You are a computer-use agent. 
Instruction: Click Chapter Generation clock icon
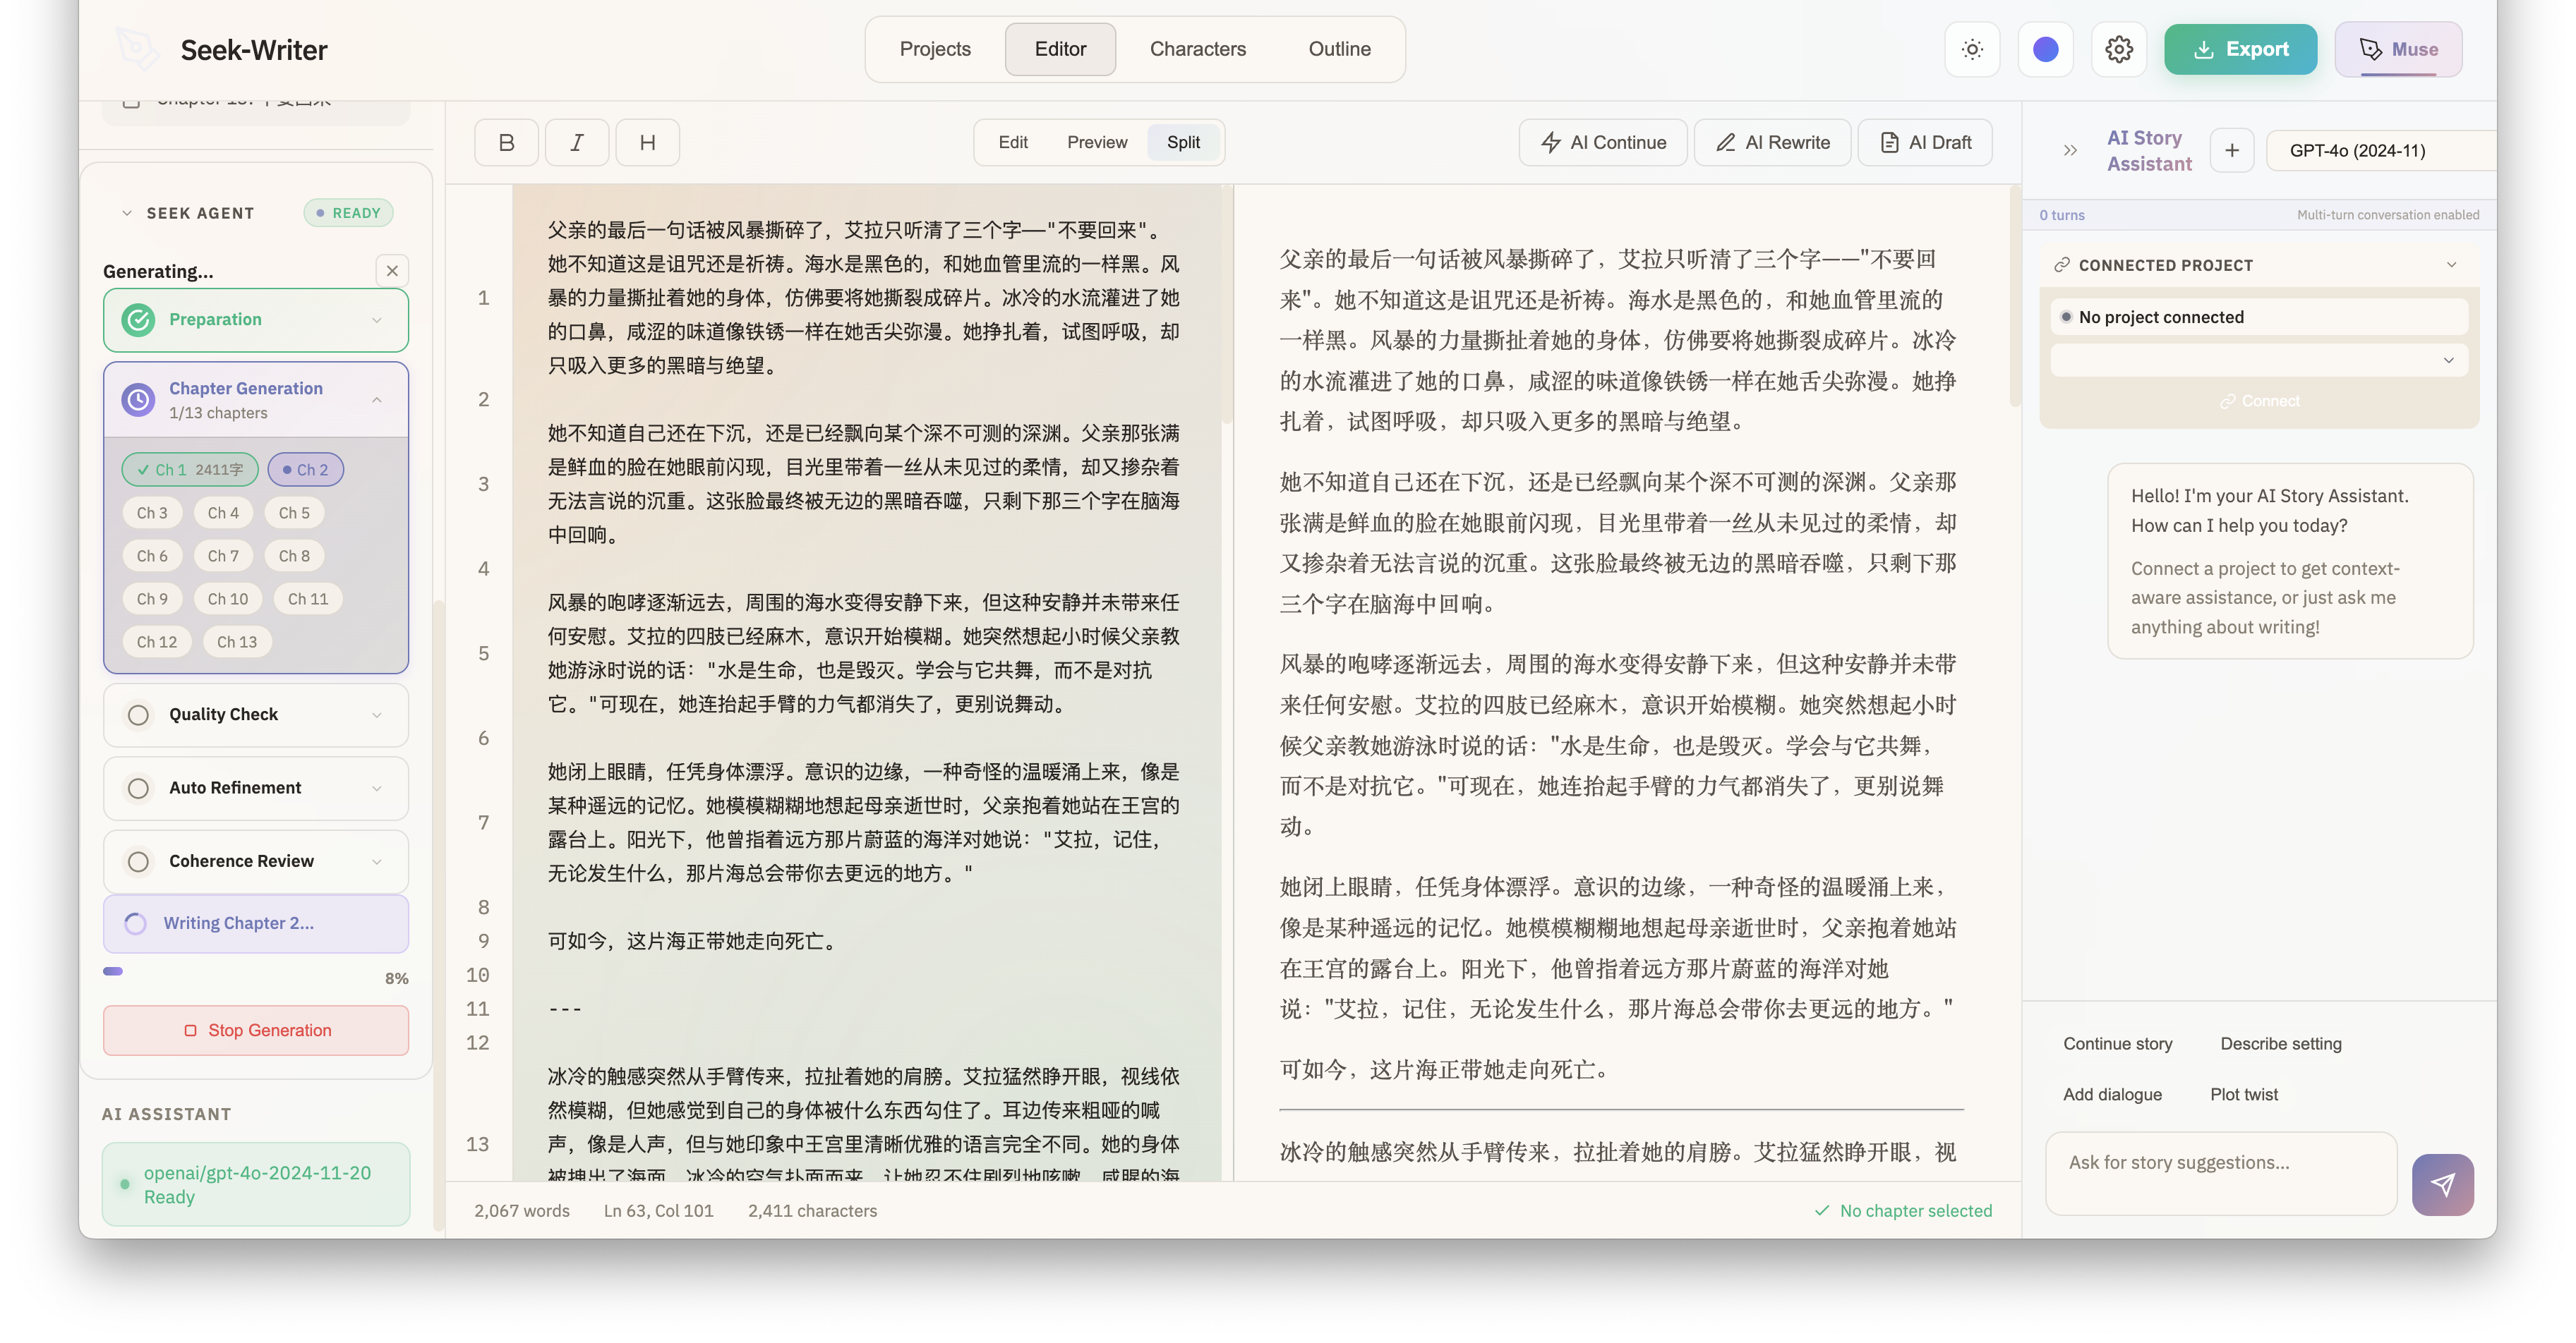click(x=138, y=400)
